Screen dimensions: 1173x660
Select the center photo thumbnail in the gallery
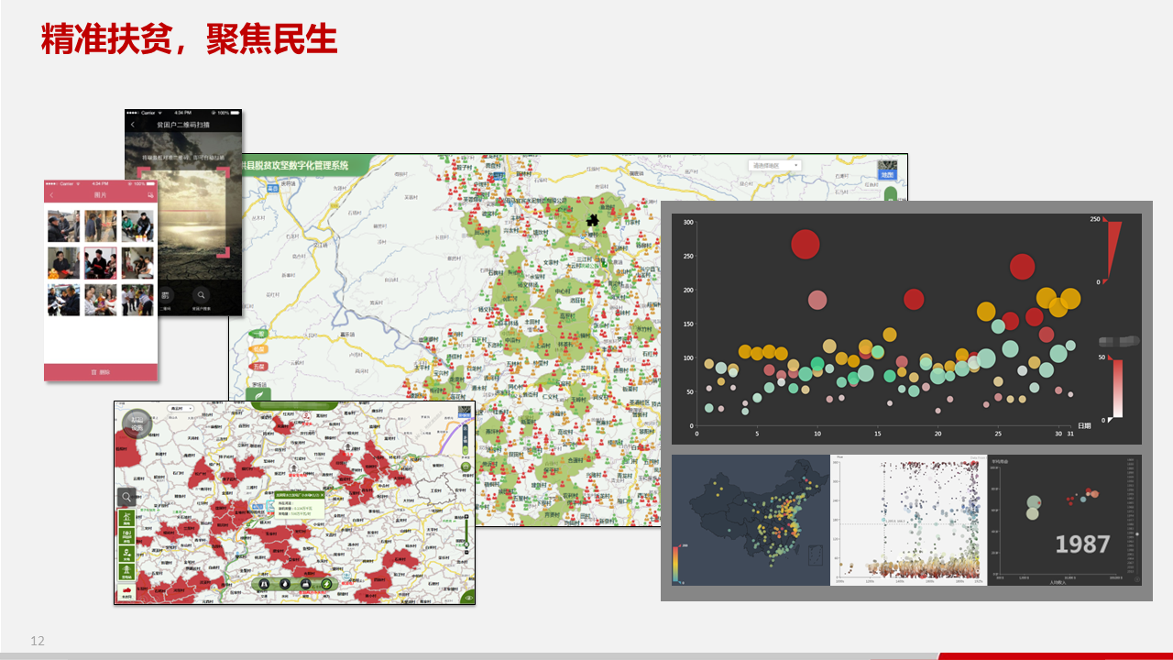(x=101, y=263)
